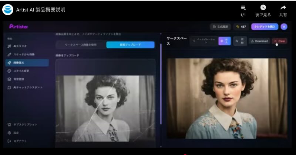
Task: Toggle the インスピレーション mode
Action: click(x=203, y=41)
